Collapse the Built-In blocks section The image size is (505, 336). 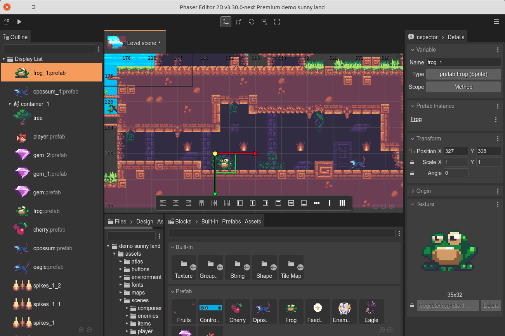point(172,247)
